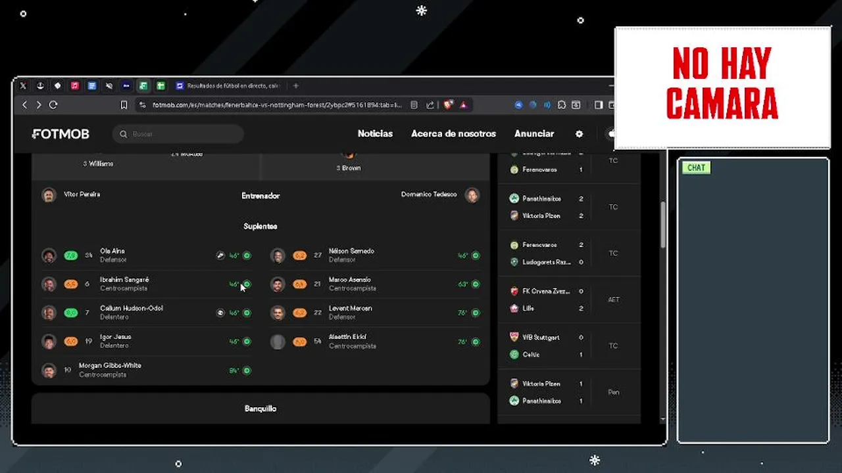The width and height of the screenshot is (842, 473).
Task: Click the page vertical scrollbar thumb
Action: (662, 225)
